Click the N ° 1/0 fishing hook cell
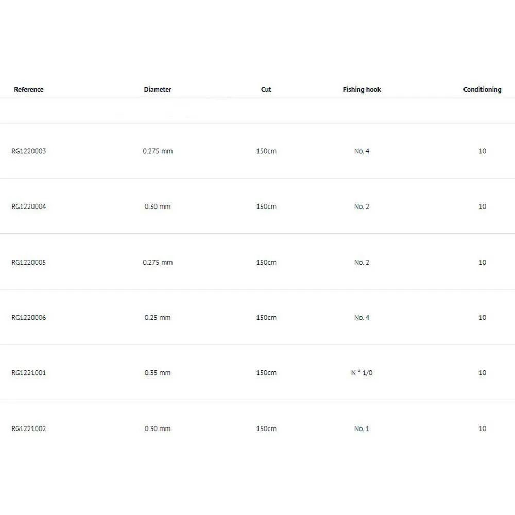The height and width of the screenshot is (515, 515). (362, 373)
